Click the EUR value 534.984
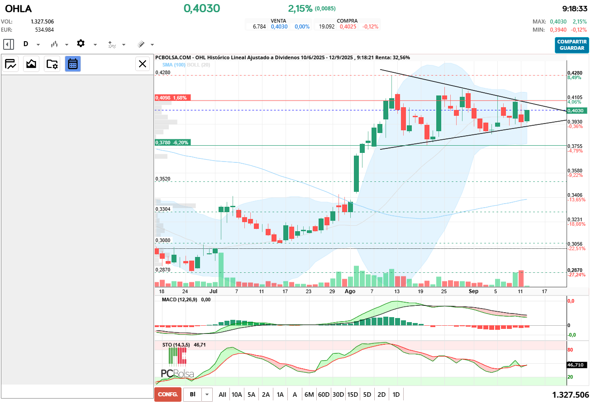The image size is (596, 404). coord(44,30)
